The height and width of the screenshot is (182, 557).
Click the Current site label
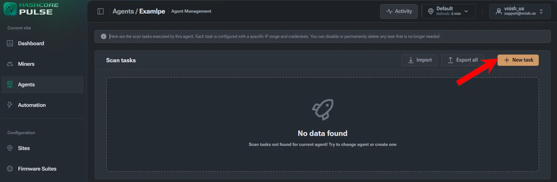19,28
